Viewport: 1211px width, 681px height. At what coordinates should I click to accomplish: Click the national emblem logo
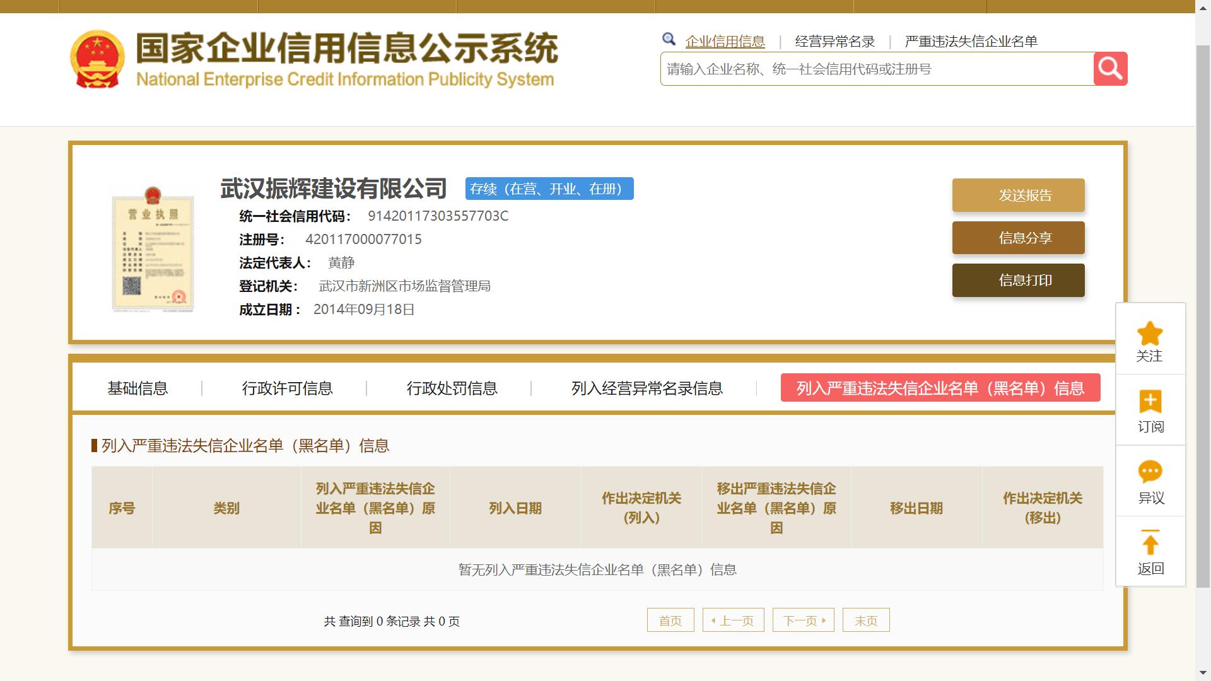click(x=97, y=59)
